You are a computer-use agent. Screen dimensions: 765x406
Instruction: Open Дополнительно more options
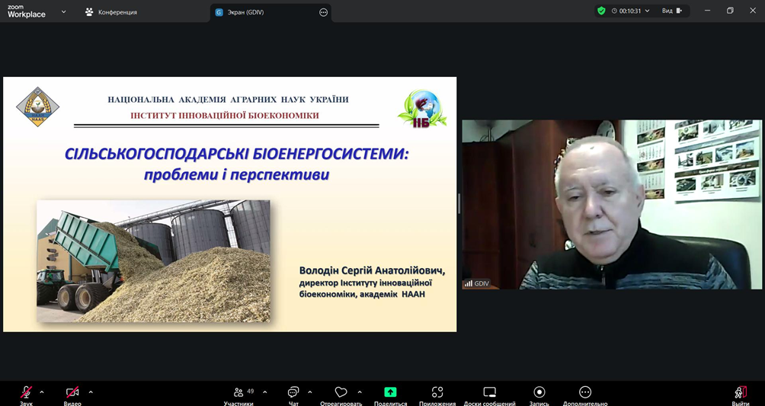tap(585, 393)
